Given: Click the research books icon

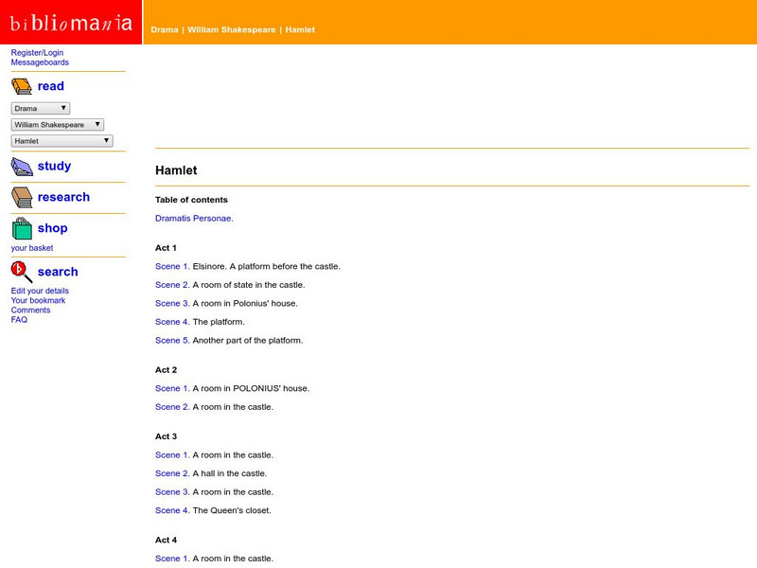Looking at the screenshot, I should (x=23, y=196).
